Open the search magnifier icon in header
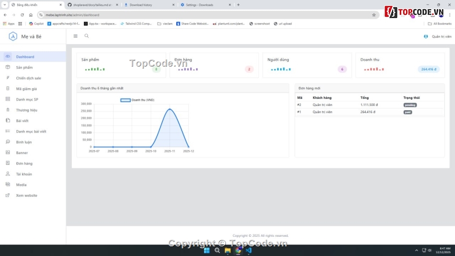 coord(87,36)
